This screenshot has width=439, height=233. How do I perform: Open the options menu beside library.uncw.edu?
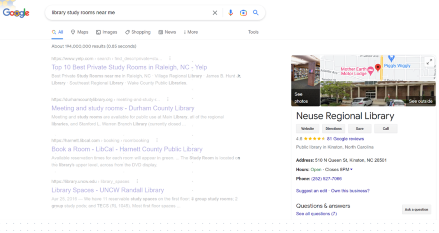click(x=137, y=181)
